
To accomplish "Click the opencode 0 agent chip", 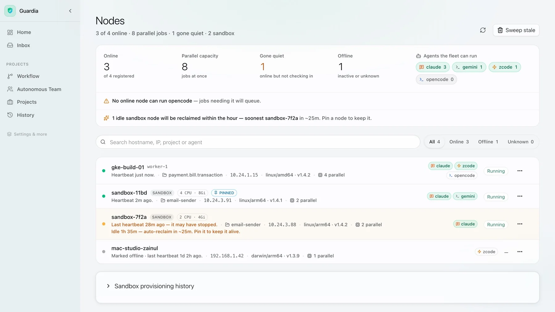I will (436, 80).
